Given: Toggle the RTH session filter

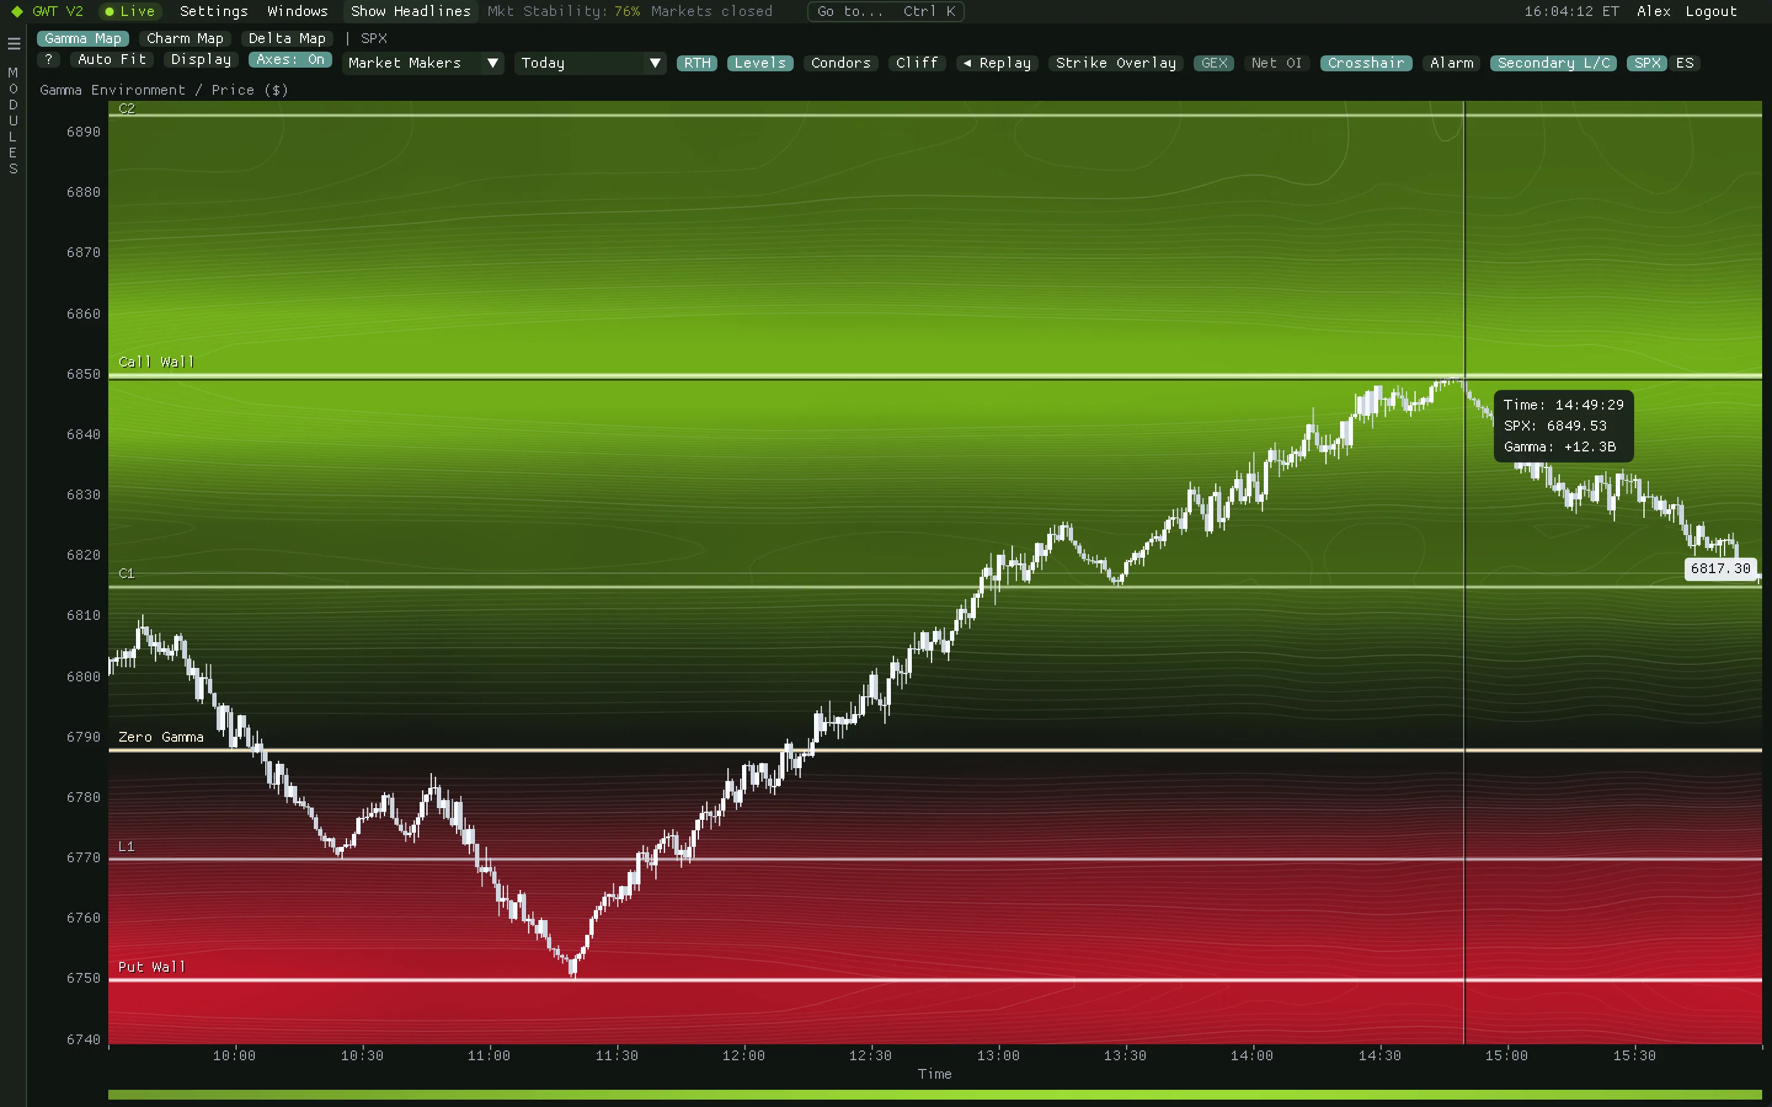Looking at the screenshot, I should click(697, 63).
